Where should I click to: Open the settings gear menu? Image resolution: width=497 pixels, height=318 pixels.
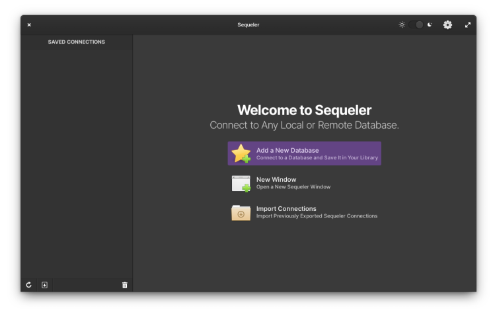coord(447,25)
